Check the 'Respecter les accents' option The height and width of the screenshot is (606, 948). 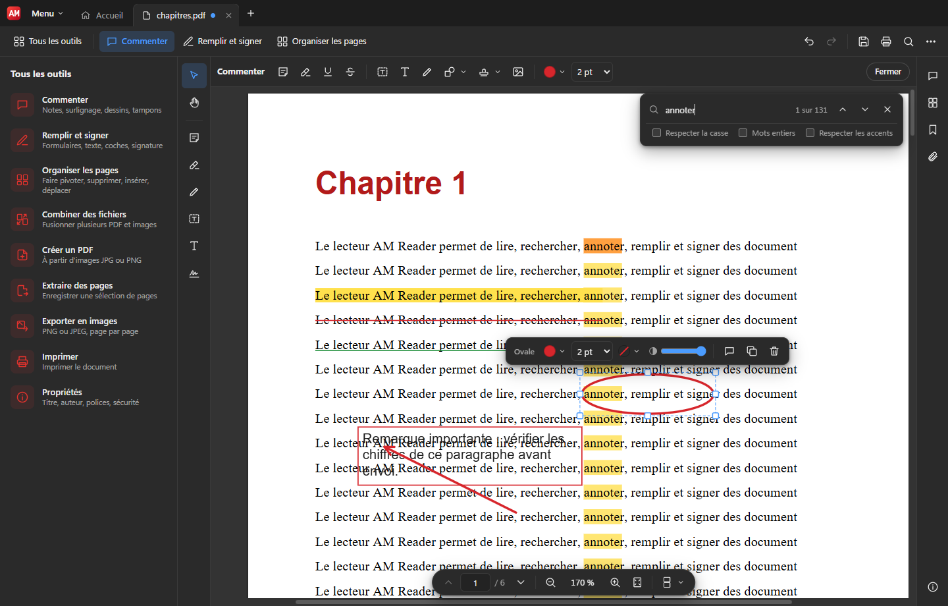pyautogui.click(x=810, y=133)
